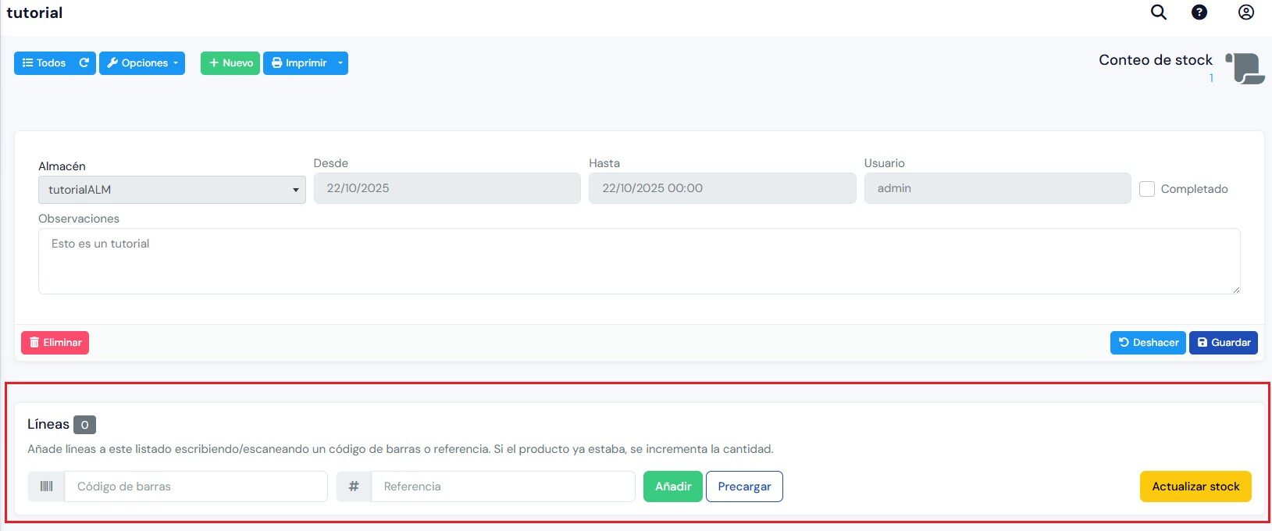Click the barcode icon beside Código de barras
The image size is (1272, 531).
coord(46,486)
